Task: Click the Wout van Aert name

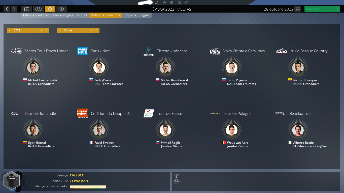Action: tap(237, 143)
